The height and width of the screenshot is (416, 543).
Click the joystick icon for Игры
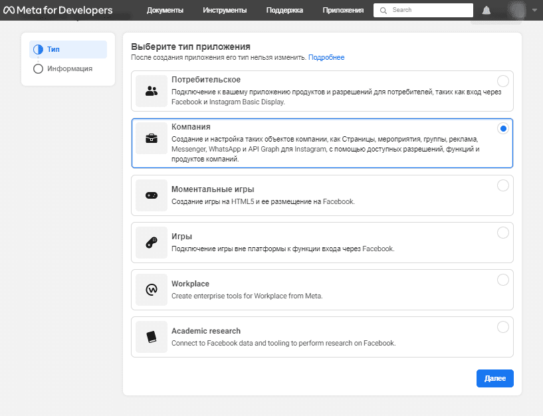pos(152,243)
